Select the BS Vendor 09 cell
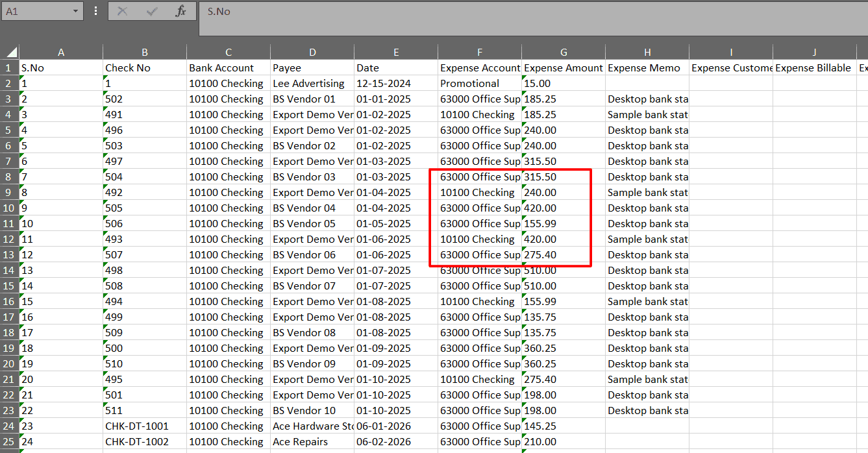This screenshot has height=453, width=868. click(312, 364)
